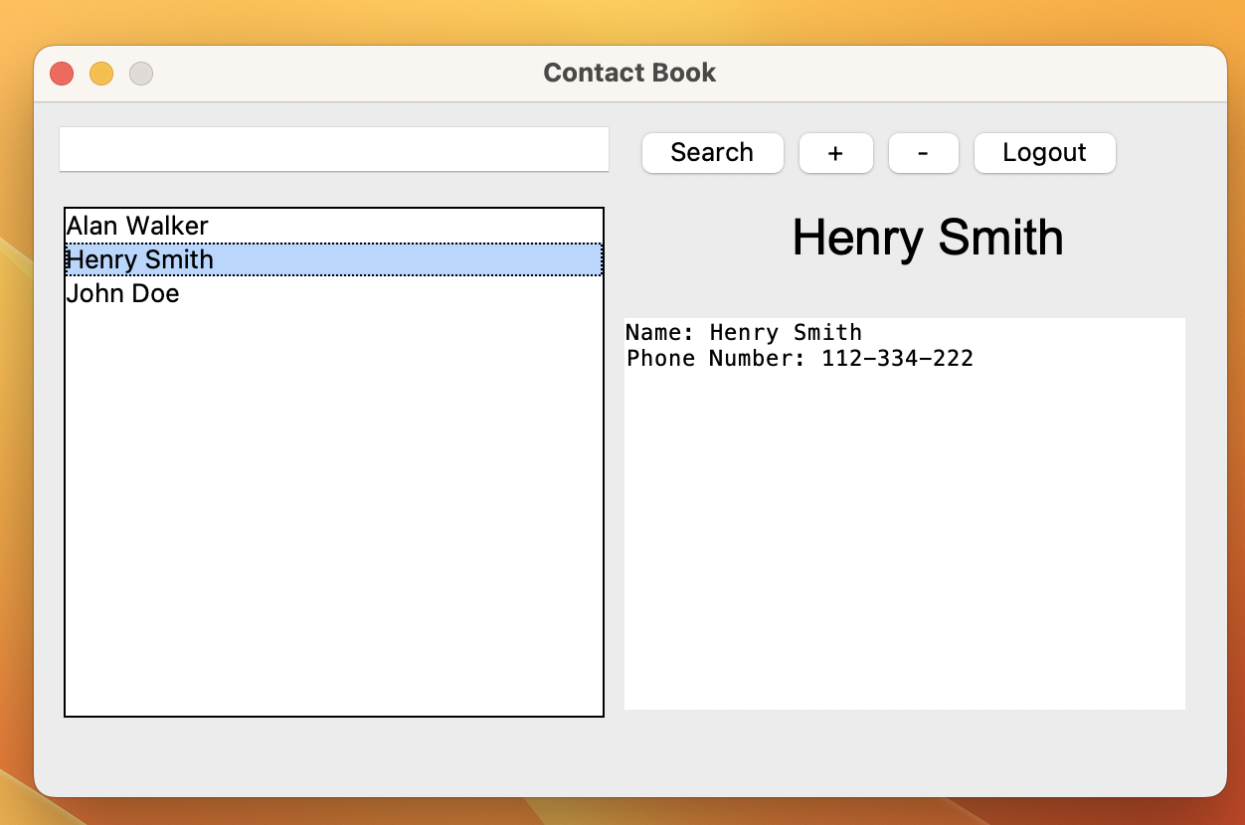Select Alan Walker in the contact list
Viewport: 1245px width, 825px height.
pos(334,226)
